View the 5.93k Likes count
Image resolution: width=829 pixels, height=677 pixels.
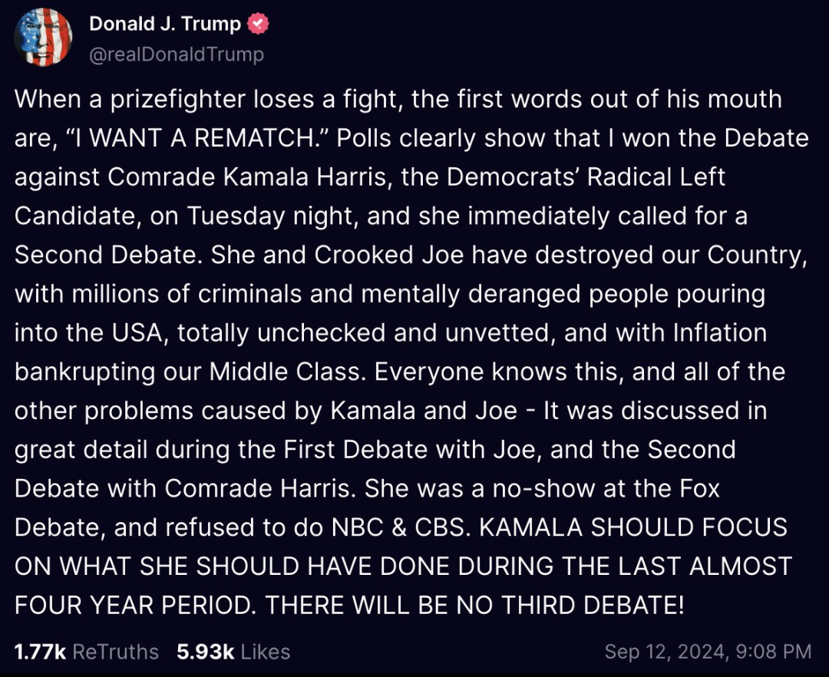point(205,652)
